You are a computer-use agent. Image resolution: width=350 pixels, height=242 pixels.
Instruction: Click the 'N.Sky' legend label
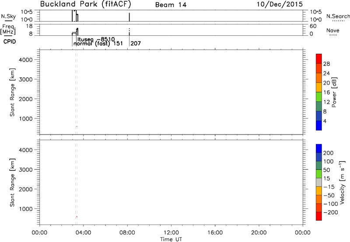pos(8,16)
